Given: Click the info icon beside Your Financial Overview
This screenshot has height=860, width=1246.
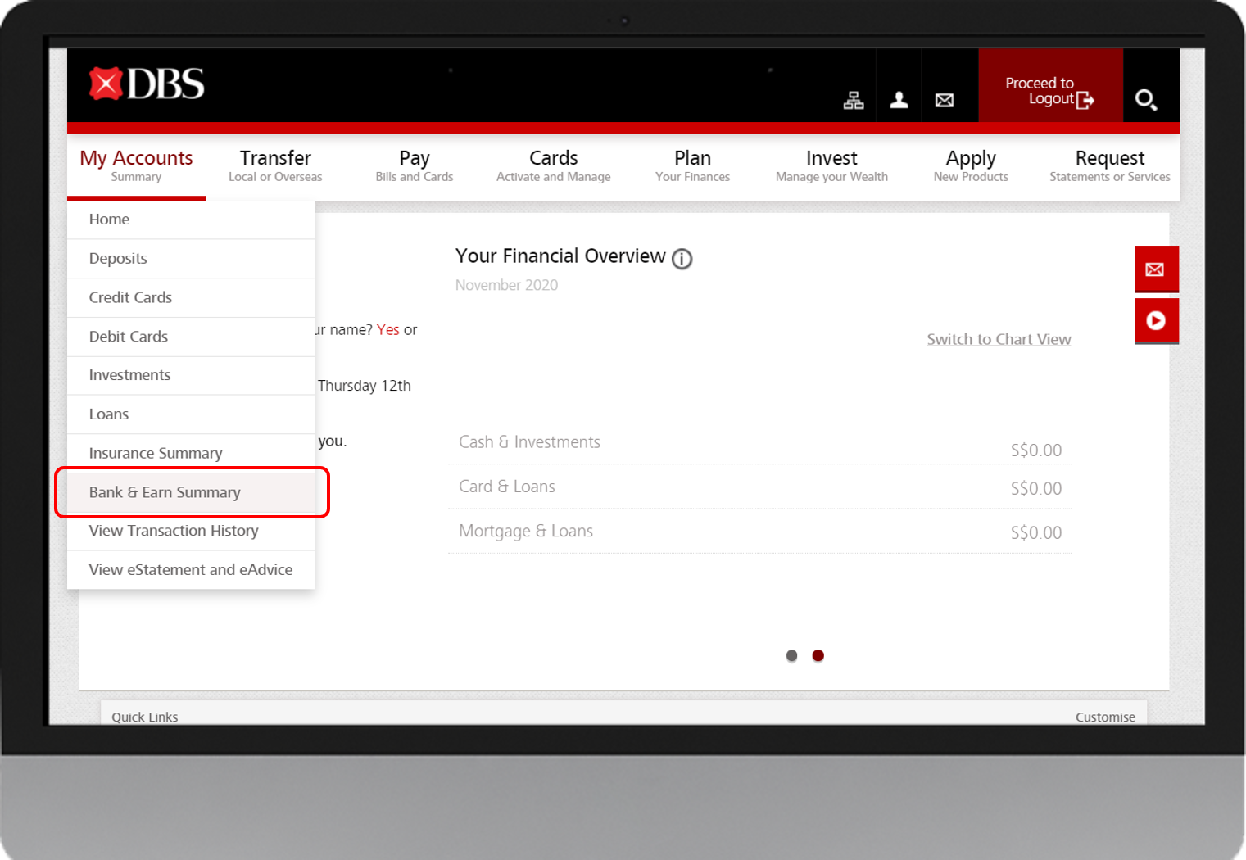Looking at the screenshot, I should 682,259.
